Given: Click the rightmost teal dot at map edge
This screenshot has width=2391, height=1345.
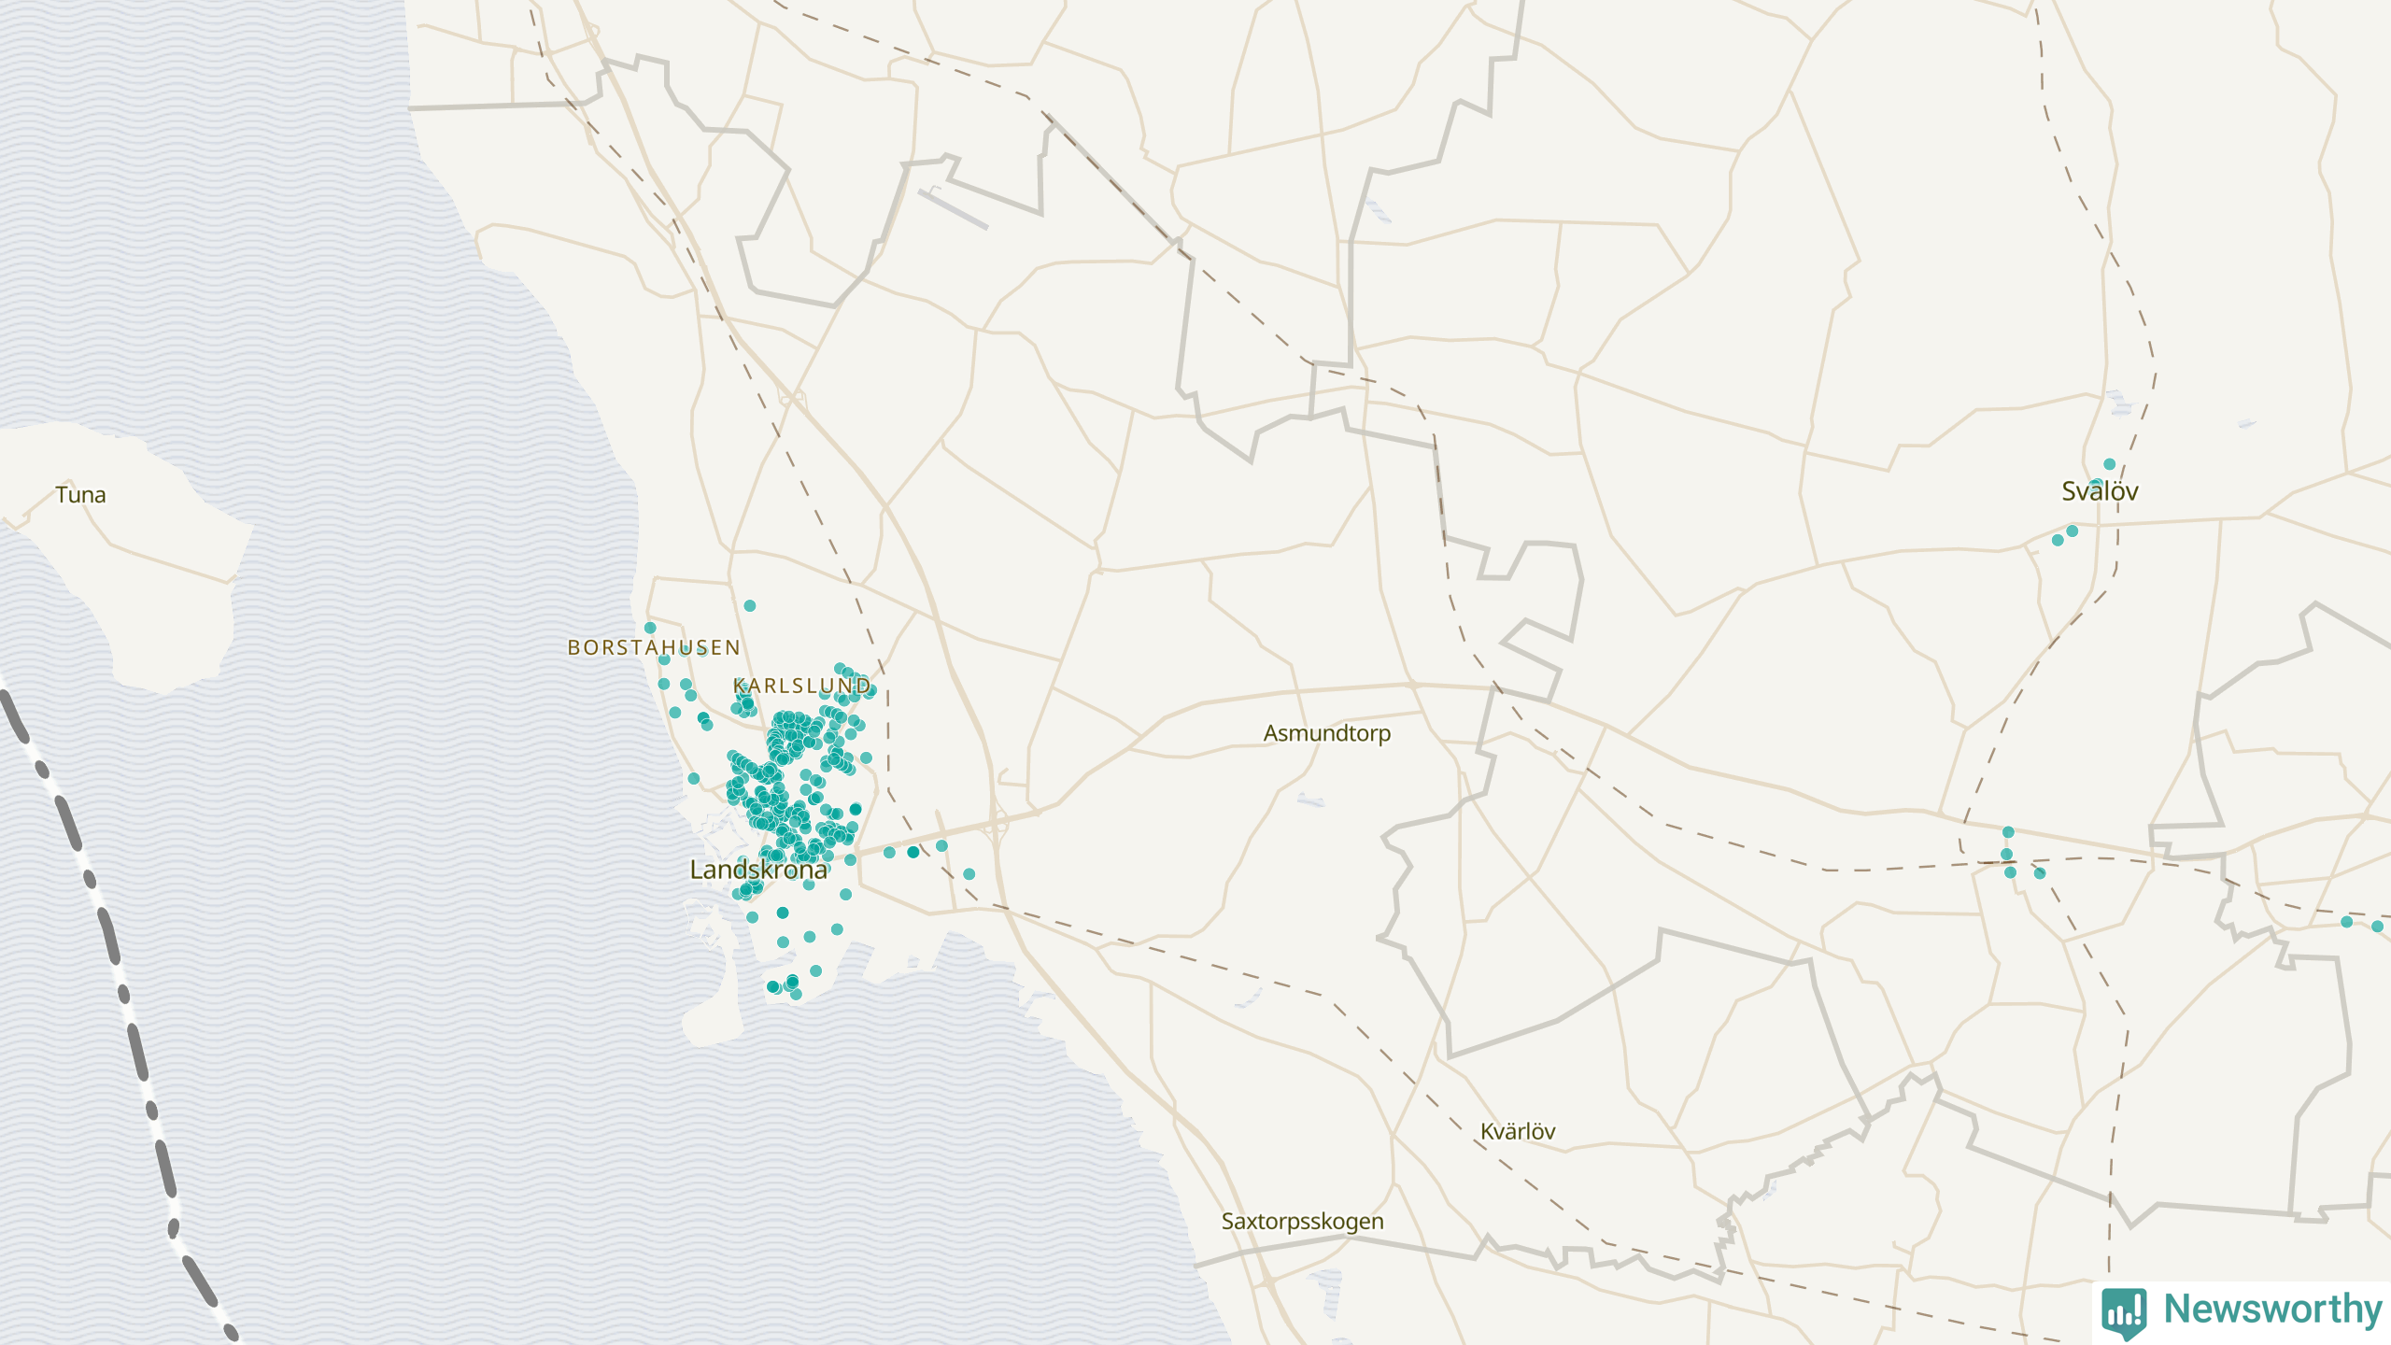Looking at the screenshot, I should (x=2377, y=927).
